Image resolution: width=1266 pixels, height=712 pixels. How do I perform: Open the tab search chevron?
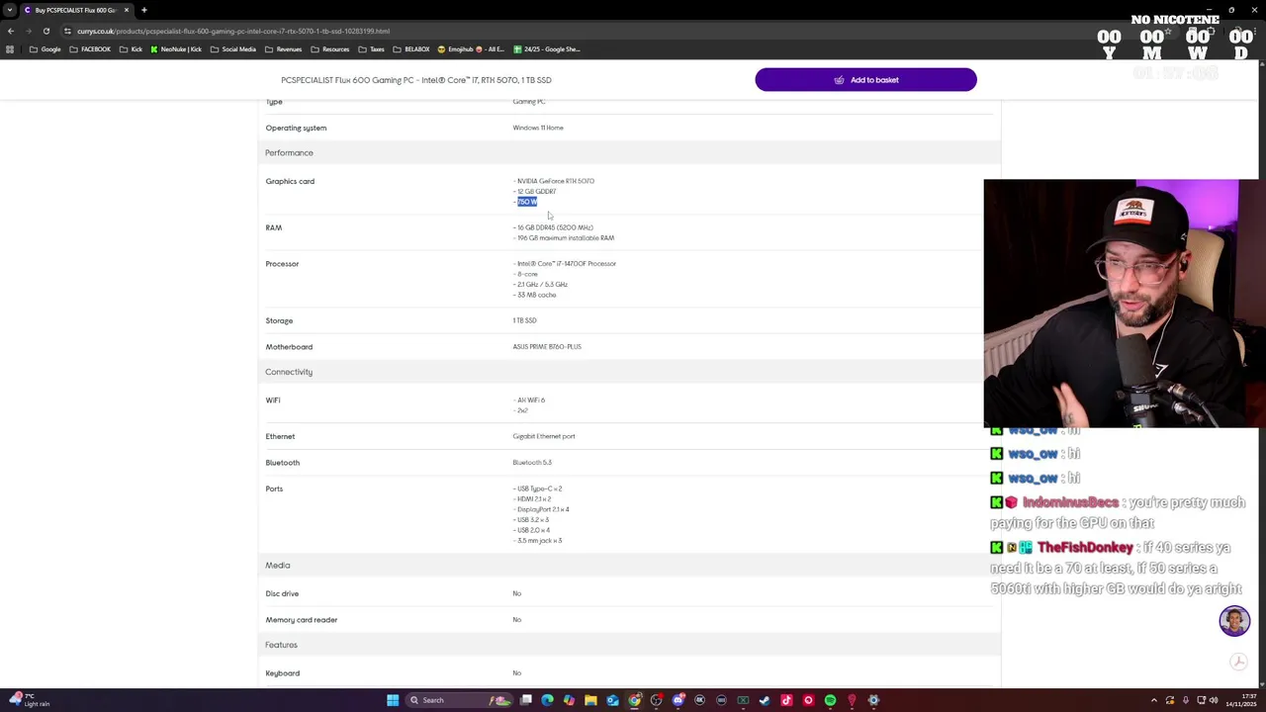click(11, 10)
